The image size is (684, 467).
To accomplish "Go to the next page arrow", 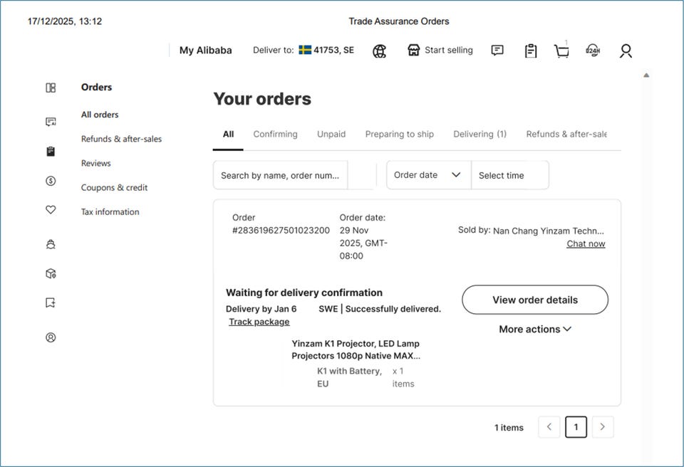I will (x=603, y=427).
